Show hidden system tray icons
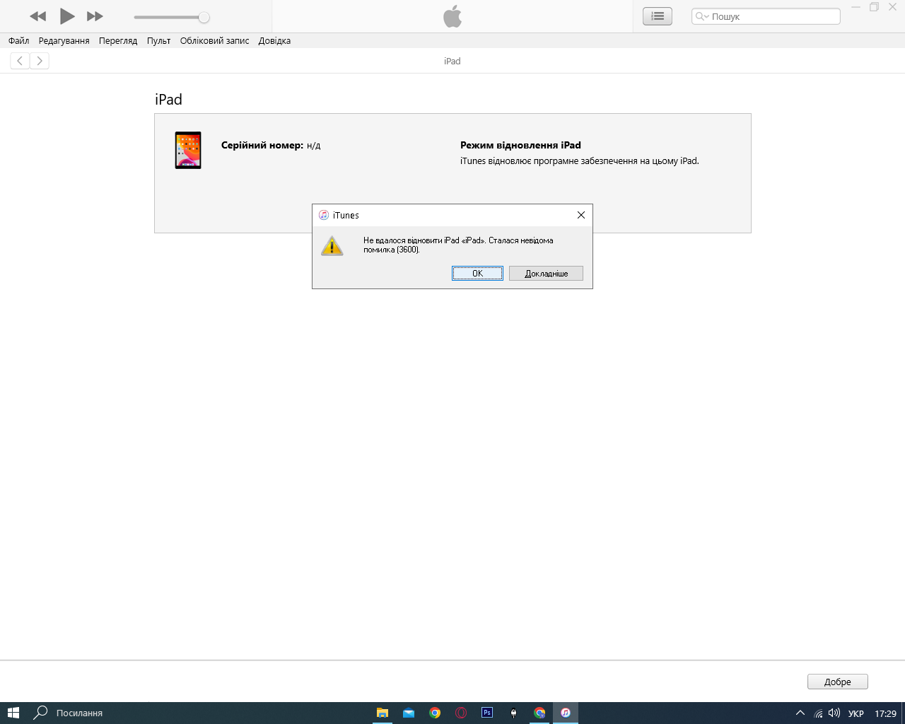The width and height of the screenshot is (905, 724). pos(800,713)
